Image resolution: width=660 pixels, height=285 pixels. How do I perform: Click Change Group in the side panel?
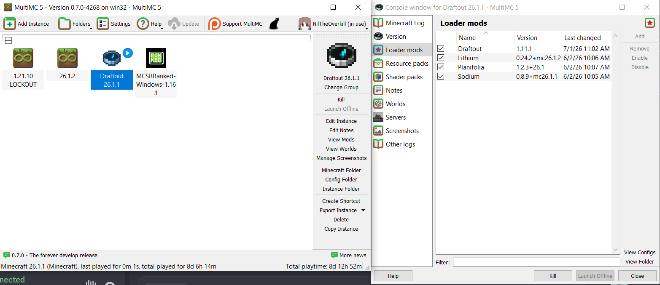coord(342,88)
